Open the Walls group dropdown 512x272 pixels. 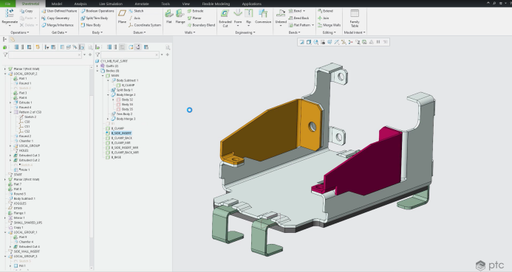(x=190, y=32)
